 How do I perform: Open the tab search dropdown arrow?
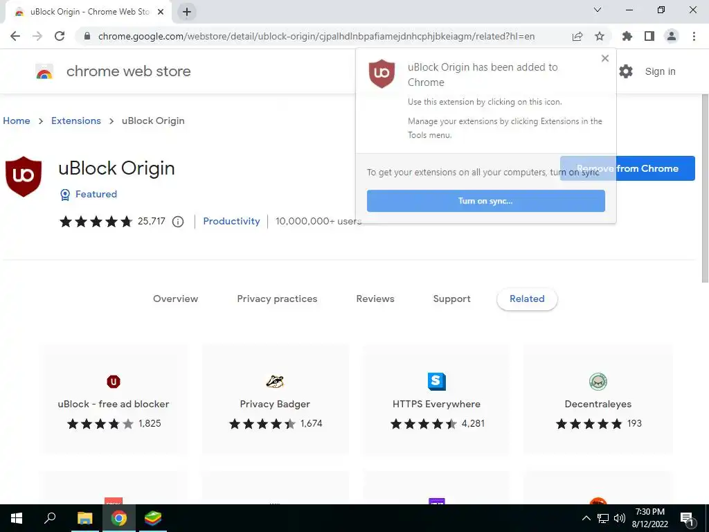point(598,10)
